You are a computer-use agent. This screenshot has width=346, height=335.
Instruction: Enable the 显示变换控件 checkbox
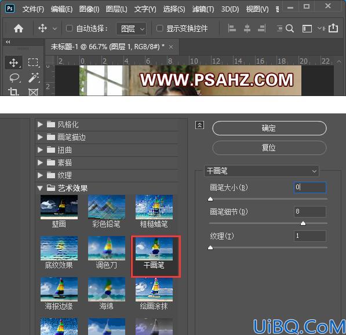[x=159, y=28]
